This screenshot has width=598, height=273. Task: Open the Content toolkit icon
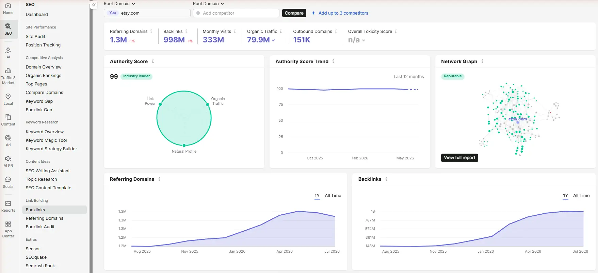[8, 120]
